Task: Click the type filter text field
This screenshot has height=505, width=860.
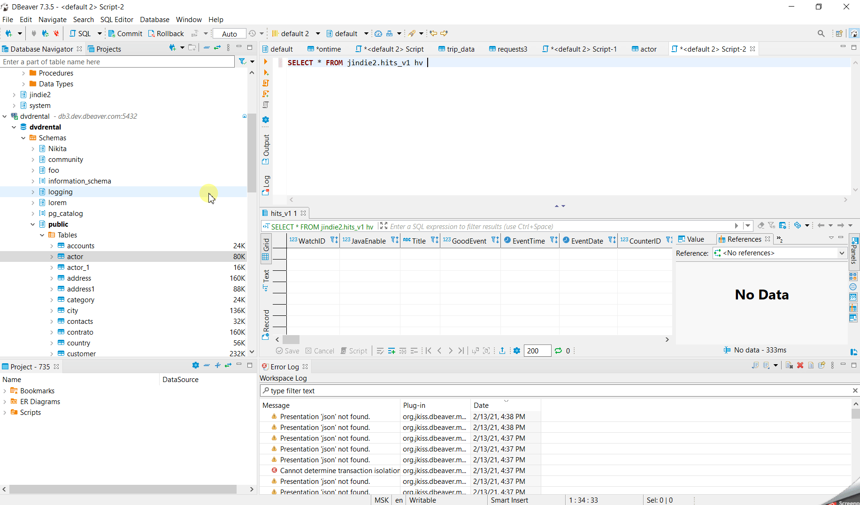Action: click(x=329, y=390)
